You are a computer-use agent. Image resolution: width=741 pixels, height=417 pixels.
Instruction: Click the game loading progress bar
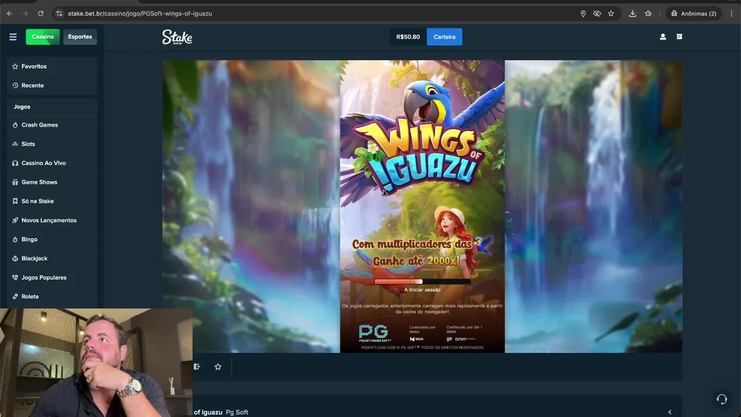(x=422, y=281)
